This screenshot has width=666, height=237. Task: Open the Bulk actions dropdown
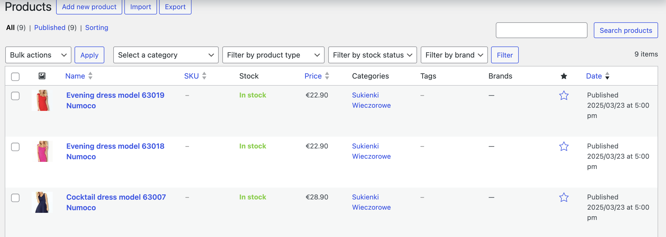38,55
